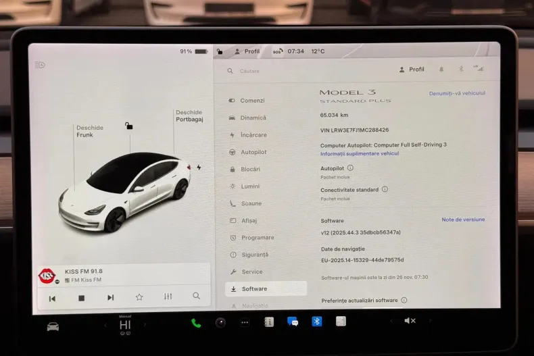This screenshot has width=534, height=356.
Task: Open the owner's manual info icon
Action: 269,322
